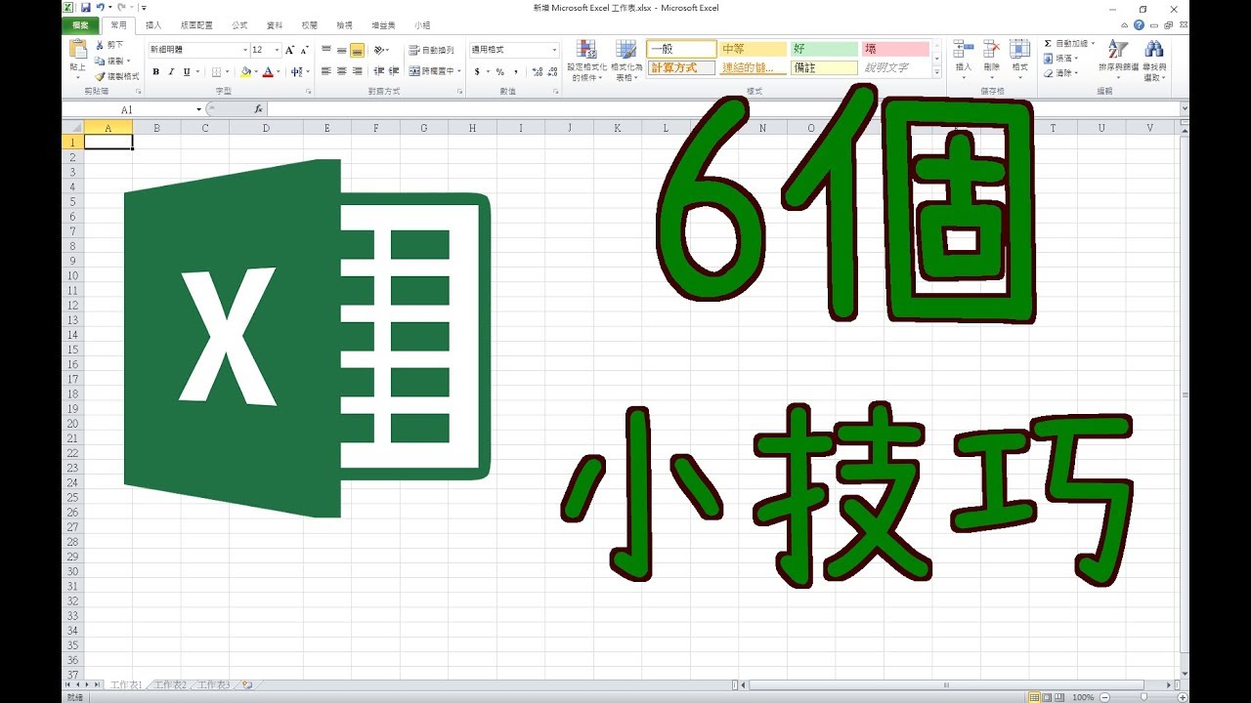Center text horizontally

[342, 71]
